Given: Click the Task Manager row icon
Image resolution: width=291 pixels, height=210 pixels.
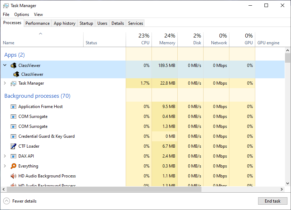Looking at the screenshot, I should [13, 83].
